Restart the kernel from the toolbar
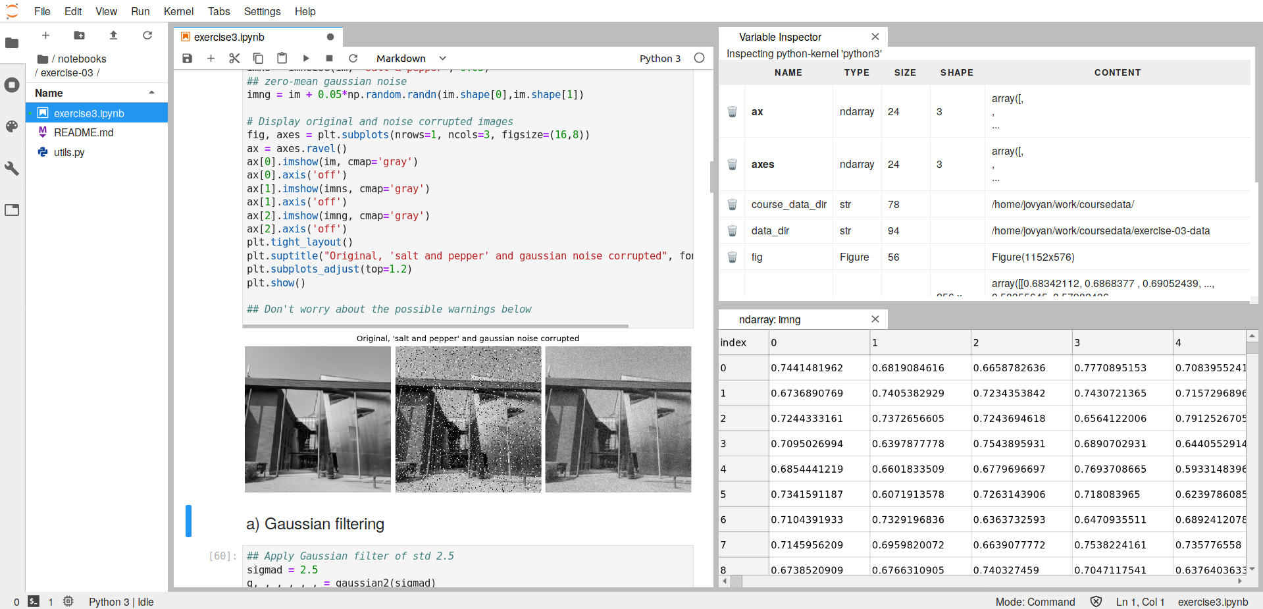The width and height of the screenshot is (1263, 609). tap(353, 58)
